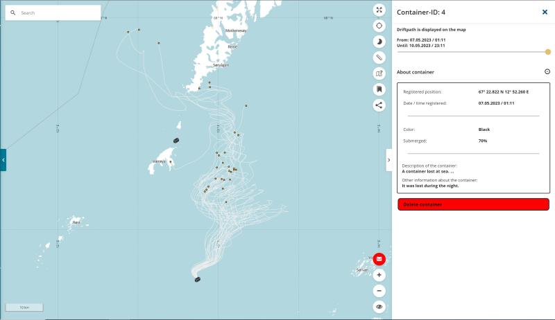Collapse the right details panel arrow
555x320 pixels.
388,160
